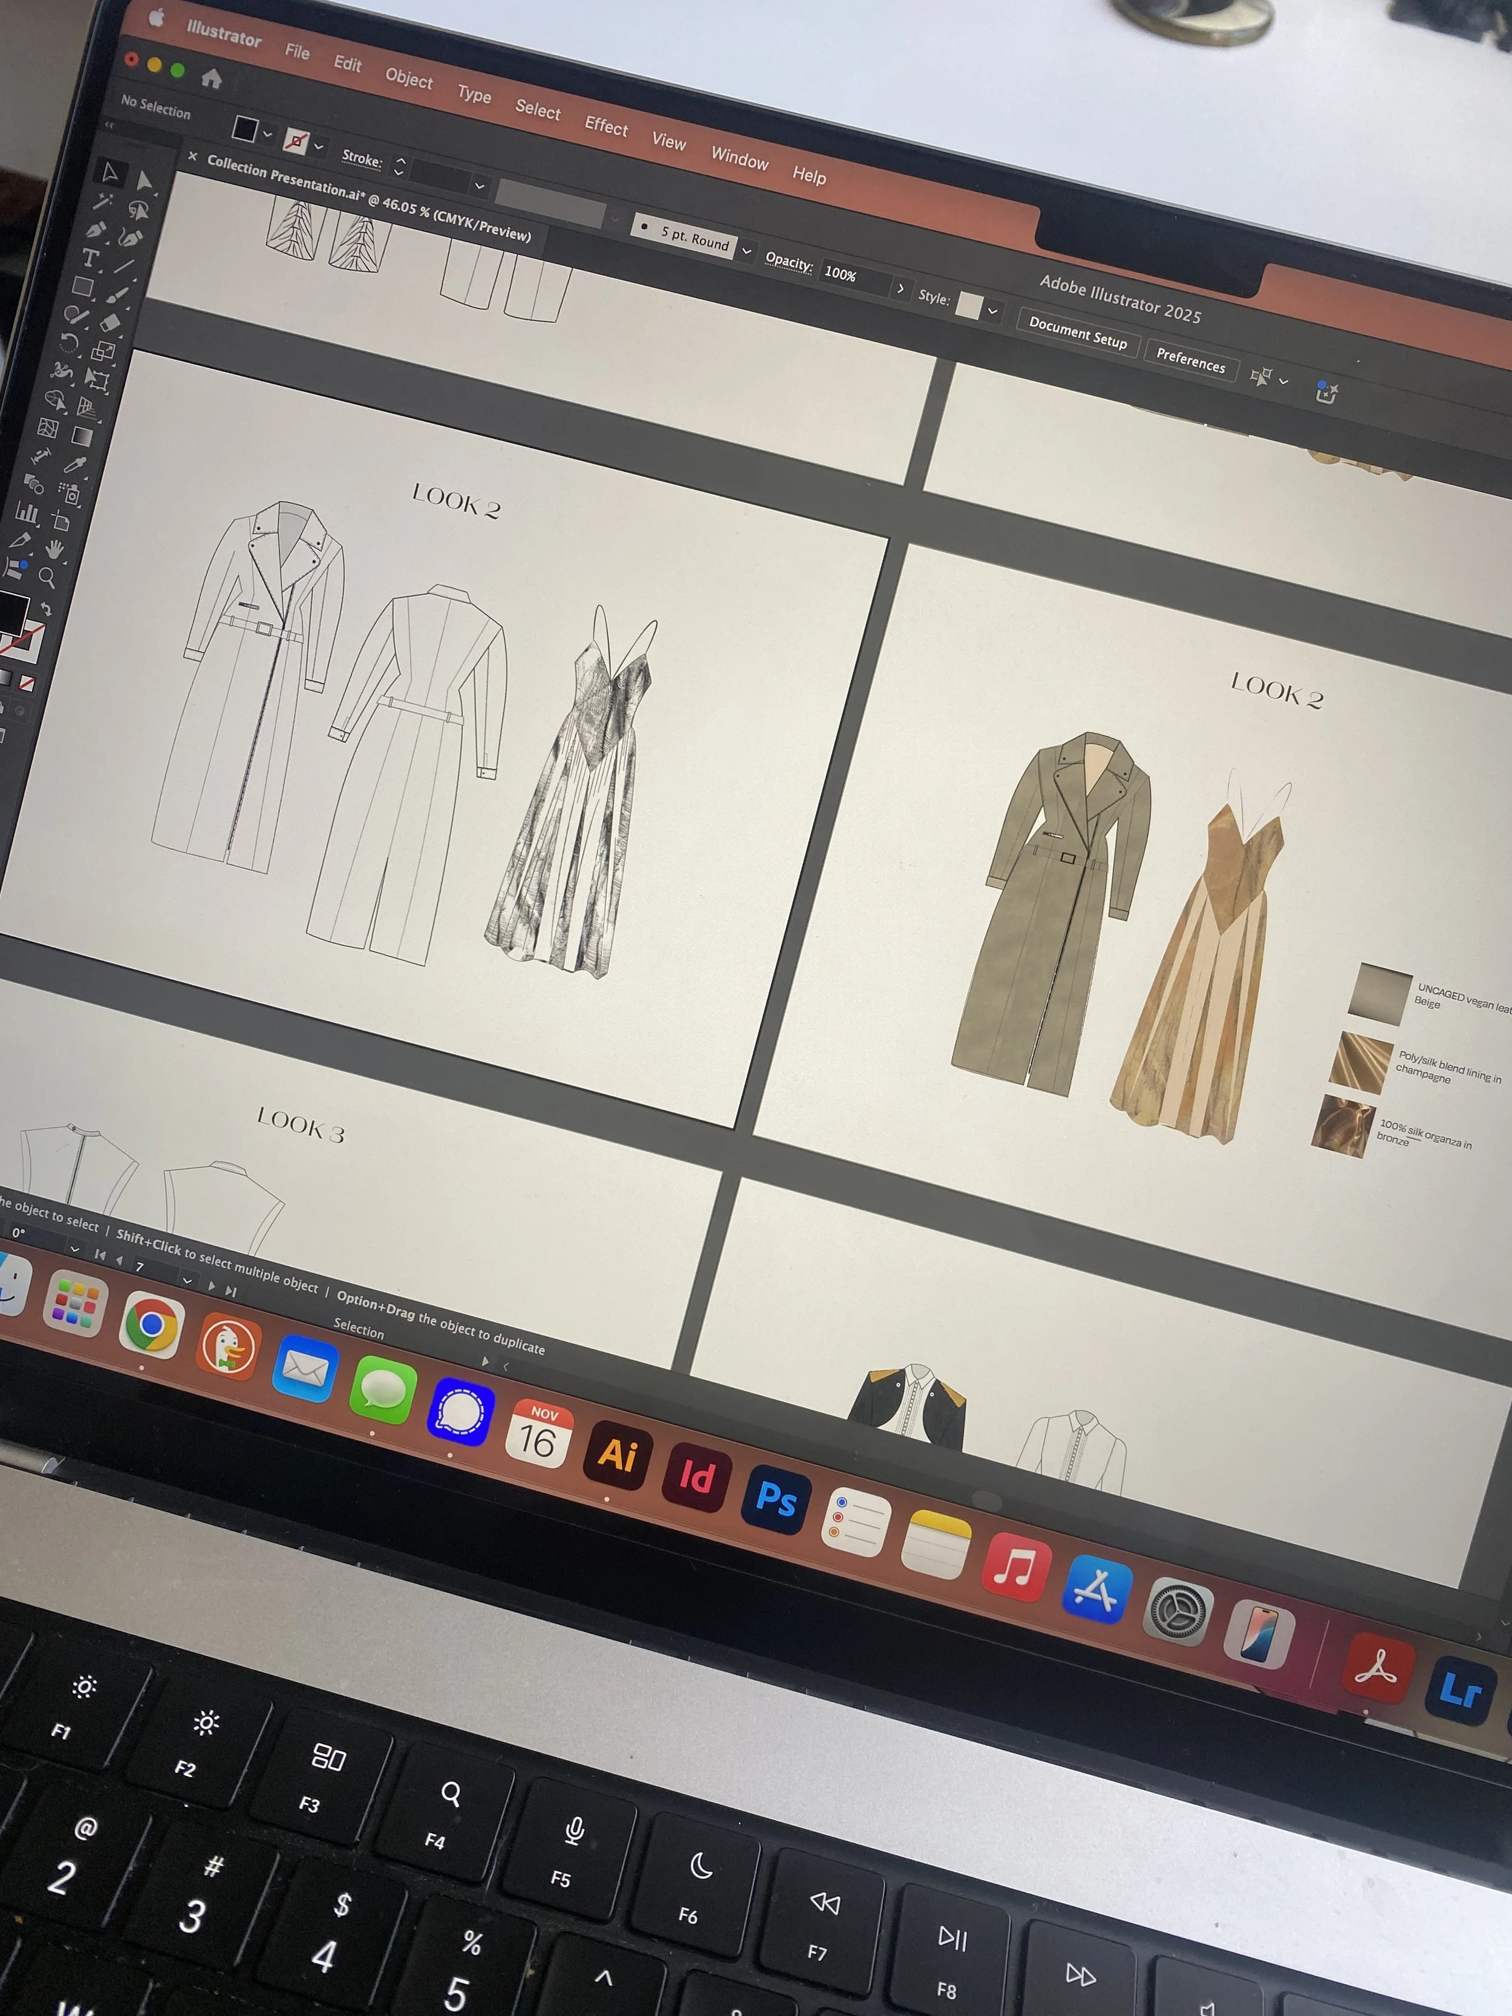1512x2016 pixels.
Task: Click the fill color swatch in control bar
Action: click(244, 128)
